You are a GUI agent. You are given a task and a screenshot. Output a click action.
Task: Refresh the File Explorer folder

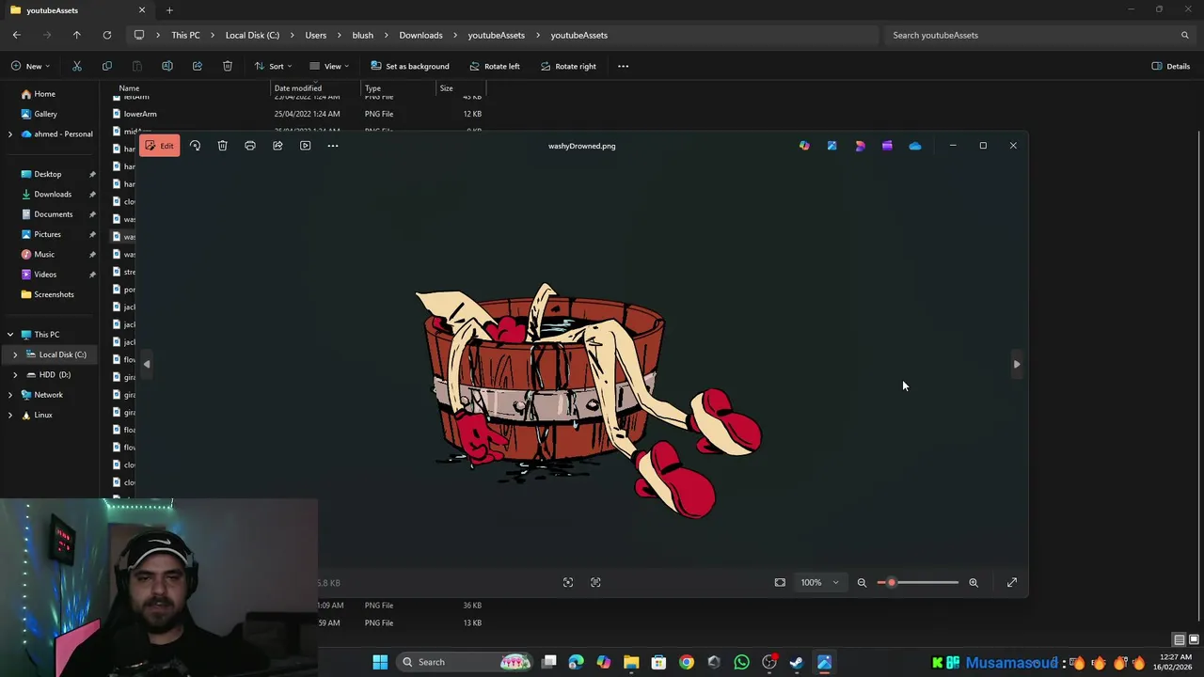point(107,35)
